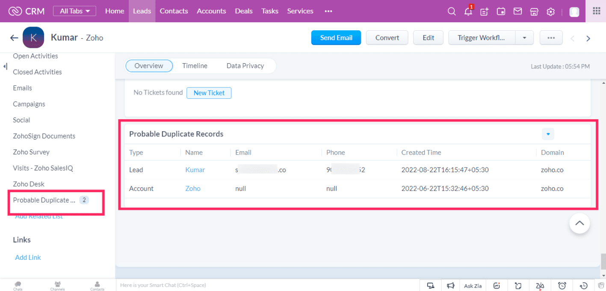Click the Edit button
Viewport: 606px width, 291px height.
pos(429,38)
